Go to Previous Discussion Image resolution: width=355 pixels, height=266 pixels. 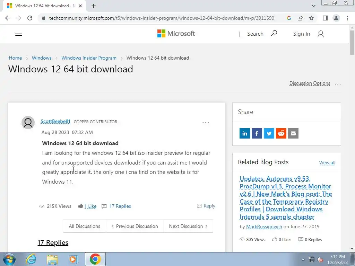click(x=135, y=226)
